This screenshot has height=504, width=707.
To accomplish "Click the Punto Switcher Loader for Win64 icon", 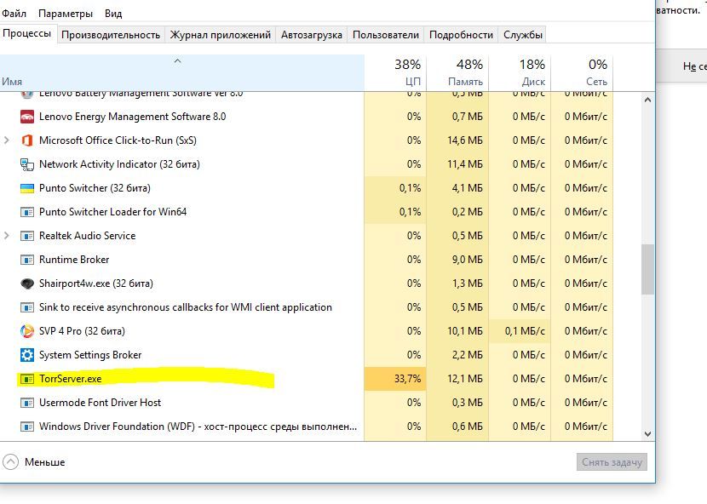I will tap(27, 212).
